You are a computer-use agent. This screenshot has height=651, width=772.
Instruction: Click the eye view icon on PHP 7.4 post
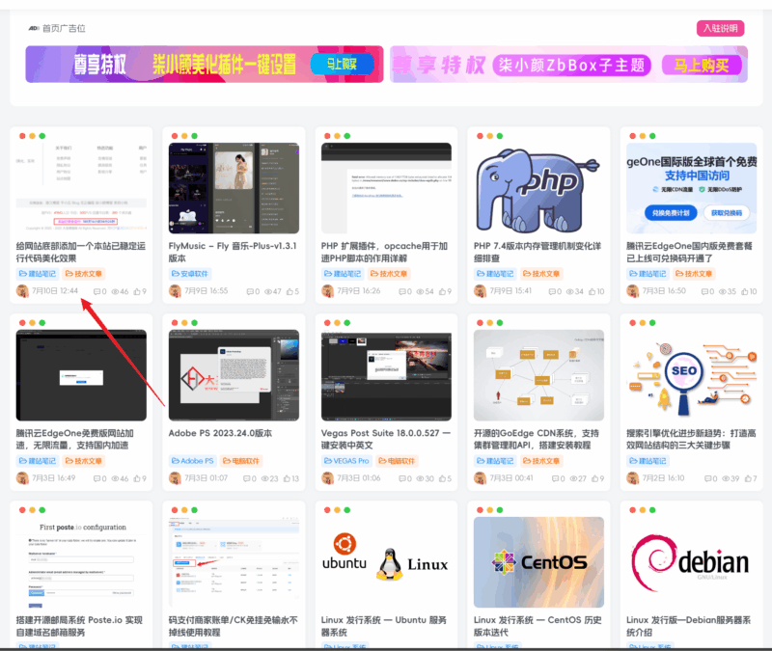pos(571,291)
